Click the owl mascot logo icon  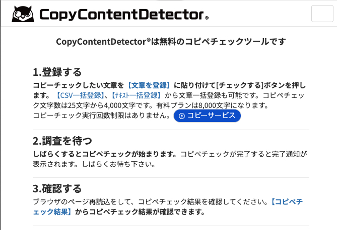23,14
